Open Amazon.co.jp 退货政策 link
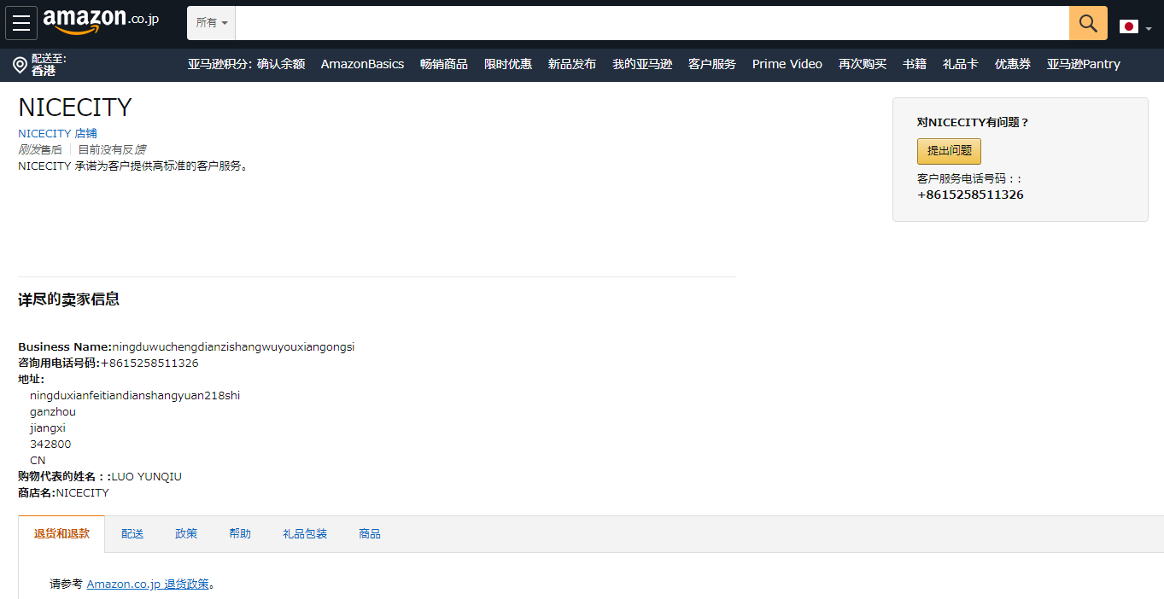The height and width of the screenshot is (599, 1164). [148, 584]
